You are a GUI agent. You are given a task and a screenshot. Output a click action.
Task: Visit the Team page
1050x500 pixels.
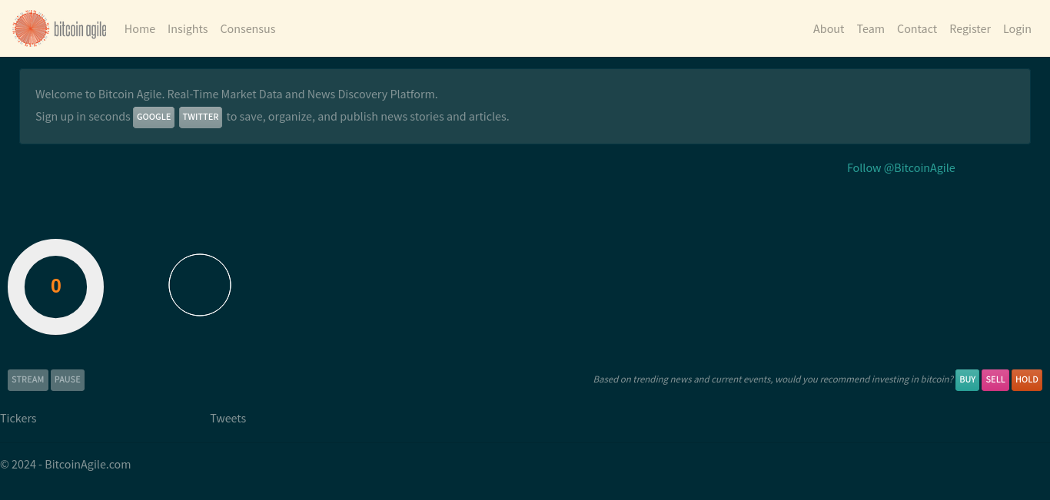pos(870,28)
